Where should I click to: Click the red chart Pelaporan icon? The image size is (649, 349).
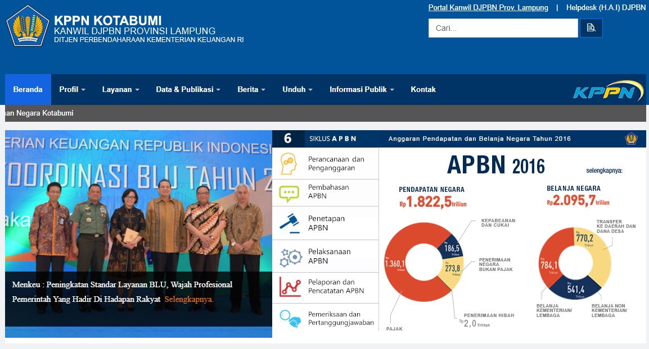point(290,287)
